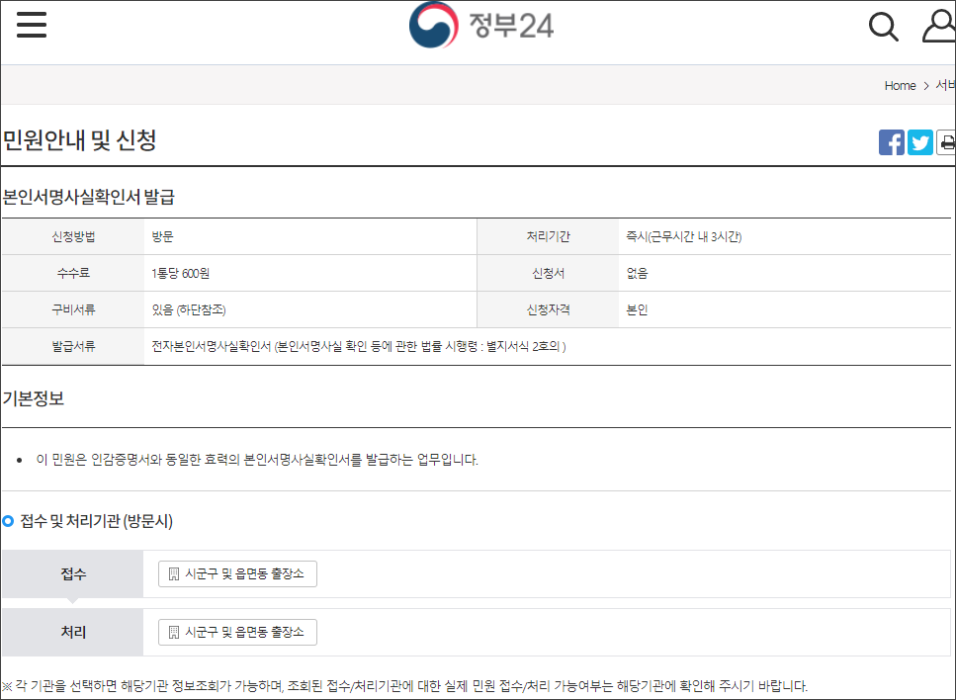Click the breadcrumb chevron after Home

(925, 86)
